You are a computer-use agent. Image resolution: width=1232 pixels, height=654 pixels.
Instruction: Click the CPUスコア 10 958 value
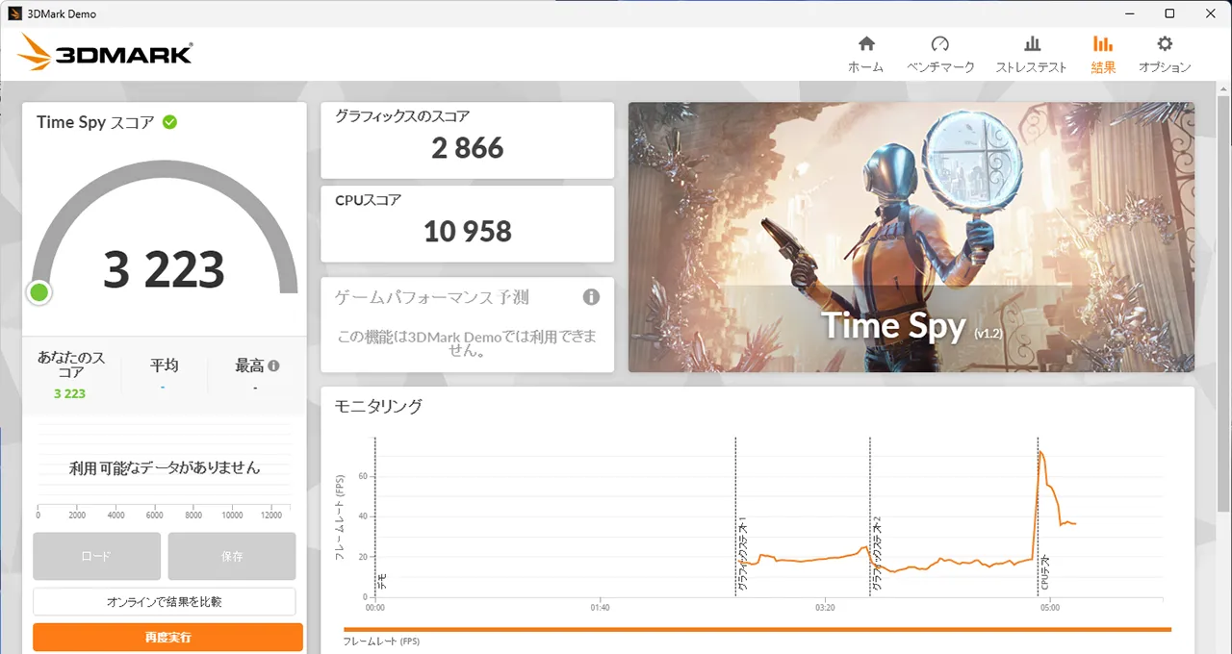467,232
